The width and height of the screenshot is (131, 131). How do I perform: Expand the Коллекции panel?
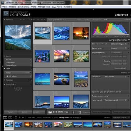pos(5,80)
